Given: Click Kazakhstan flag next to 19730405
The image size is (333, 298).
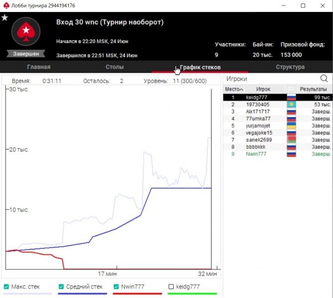Looking at the screenshot, I should [291, 105].
